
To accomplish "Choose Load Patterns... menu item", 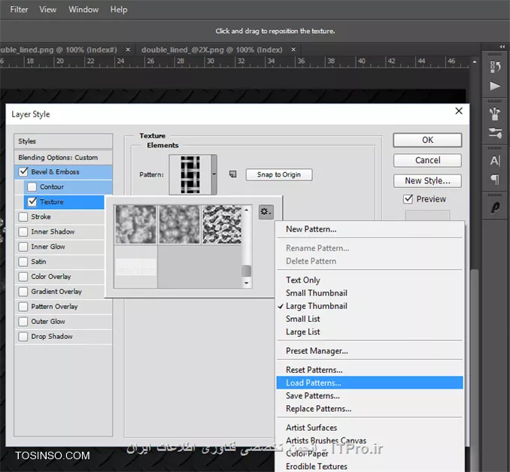I will (369, 383).
